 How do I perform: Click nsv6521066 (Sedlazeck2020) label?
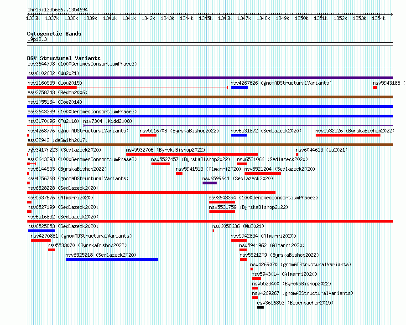[272, 159]
